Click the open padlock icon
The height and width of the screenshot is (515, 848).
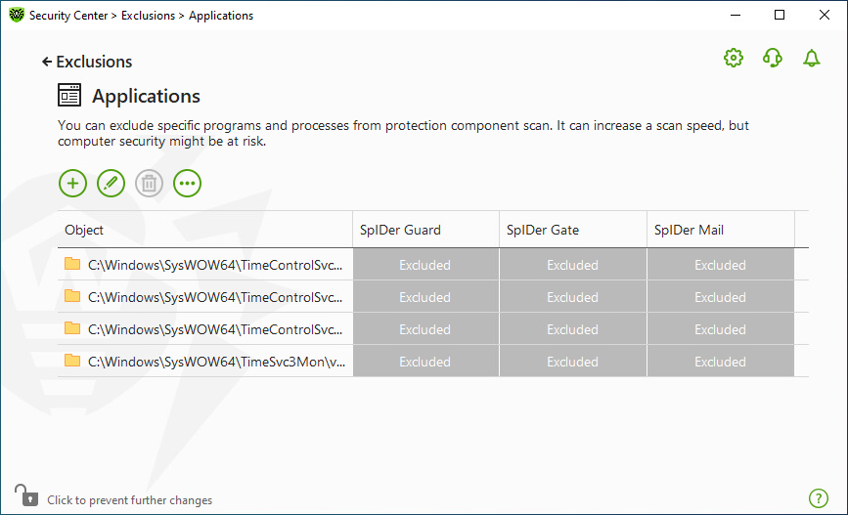pos(26,495)
